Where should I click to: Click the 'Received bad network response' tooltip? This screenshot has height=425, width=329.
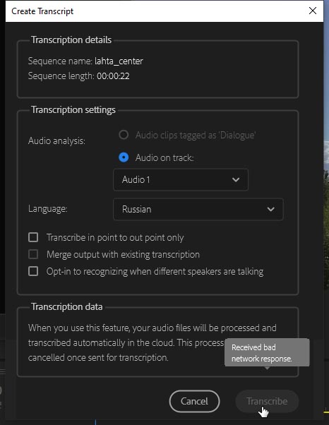tap(267, 352)
